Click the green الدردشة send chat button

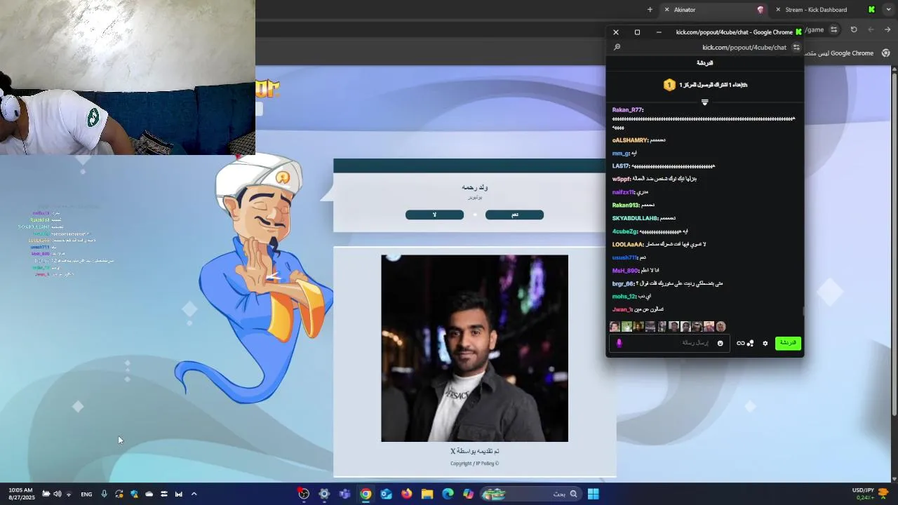point(789,343)
